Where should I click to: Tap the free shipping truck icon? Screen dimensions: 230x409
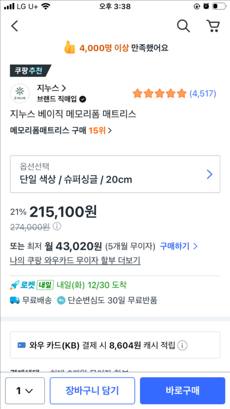(14, 300)
